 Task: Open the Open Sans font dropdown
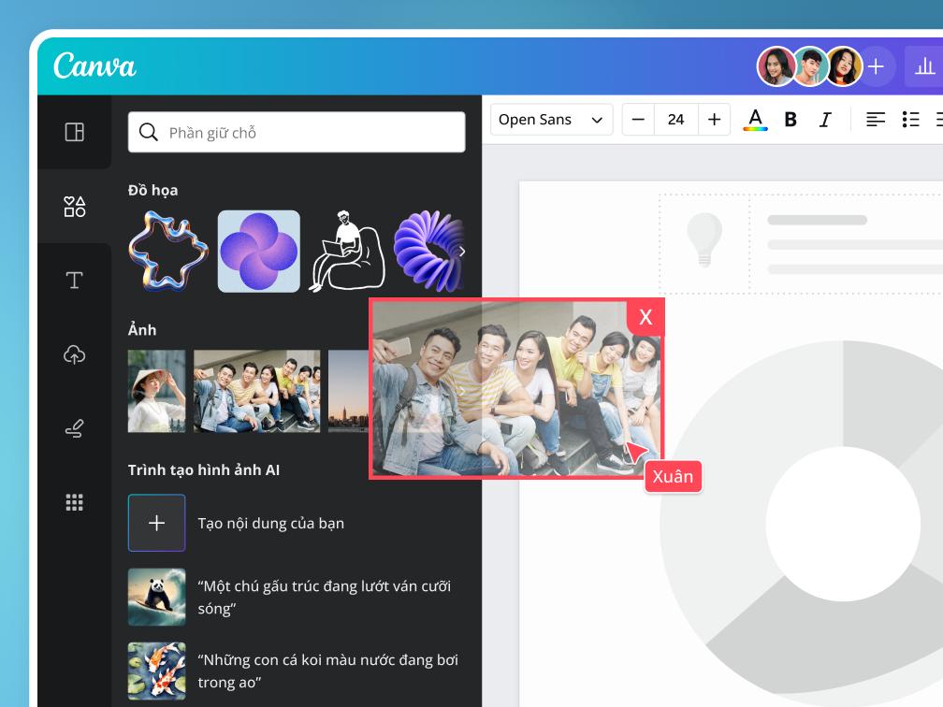tap(552, 120)
